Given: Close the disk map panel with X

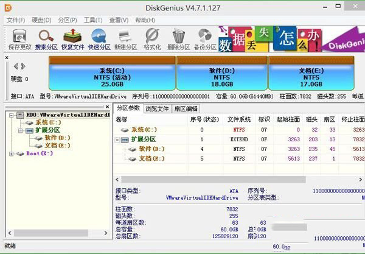Looking at the screenshot, I should [7, 57].
